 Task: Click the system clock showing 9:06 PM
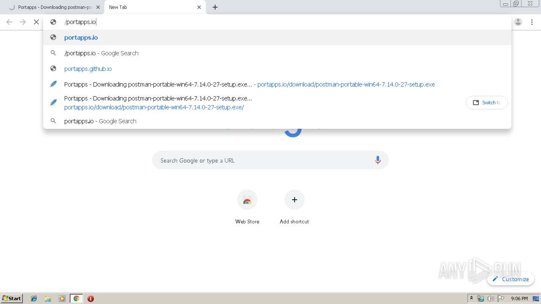pyautogui.click(x=519, y=299)
